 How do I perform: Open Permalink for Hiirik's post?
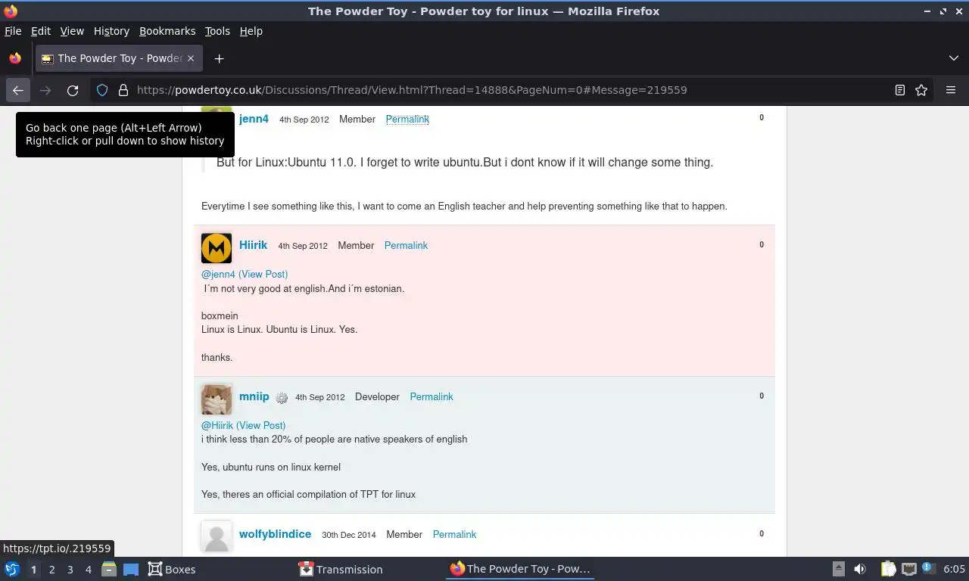(x=406, y=246)
